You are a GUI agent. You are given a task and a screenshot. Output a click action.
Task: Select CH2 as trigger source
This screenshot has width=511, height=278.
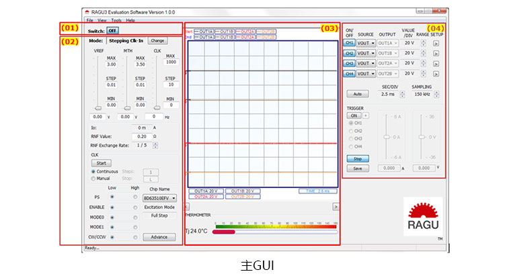[x=350, y=131]
